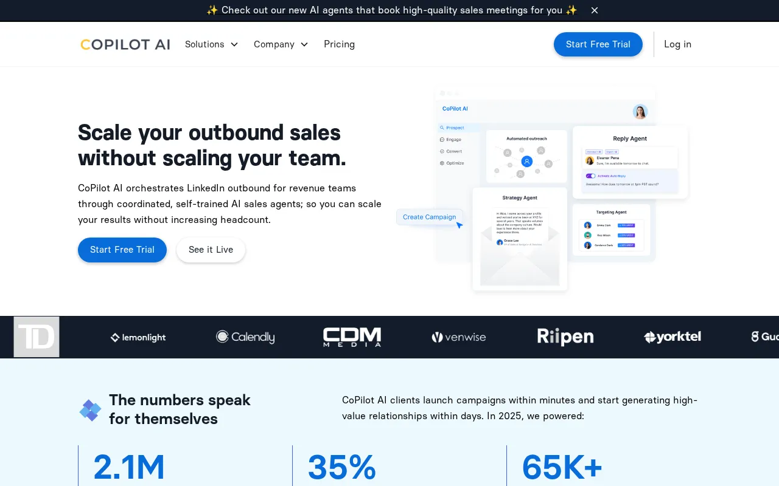This screenshot has height=486, width=779.
Task: Click the "Scale your outbound sales" headline
Action: [x=212, y=145]
